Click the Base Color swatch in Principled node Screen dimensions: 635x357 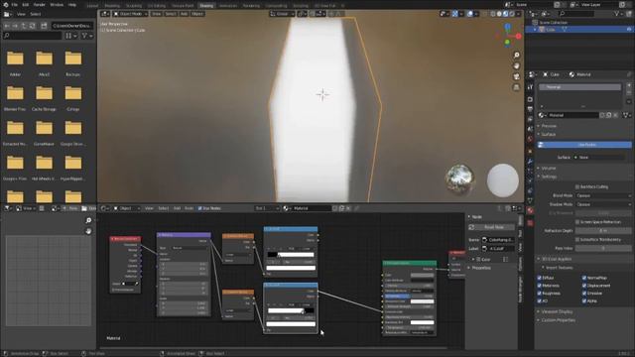point(422,276)
